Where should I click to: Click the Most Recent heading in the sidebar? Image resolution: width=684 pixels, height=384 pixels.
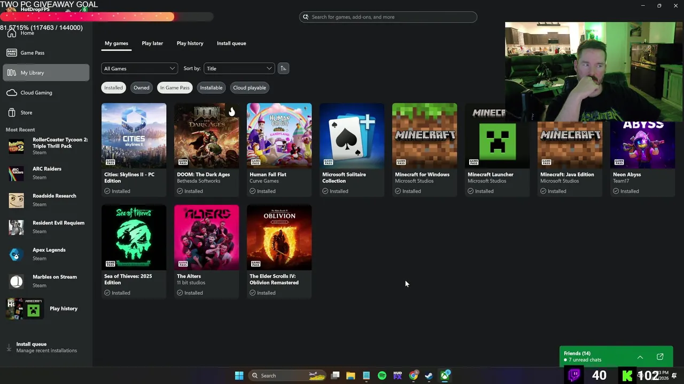coord(20,130)
